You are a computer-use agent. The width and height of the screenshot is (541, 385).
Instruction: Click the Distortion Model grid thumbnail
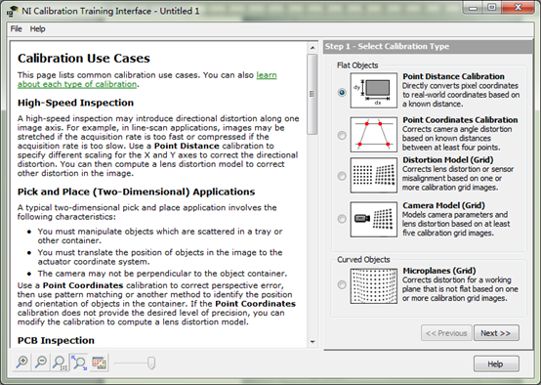[x=374, y=176]
